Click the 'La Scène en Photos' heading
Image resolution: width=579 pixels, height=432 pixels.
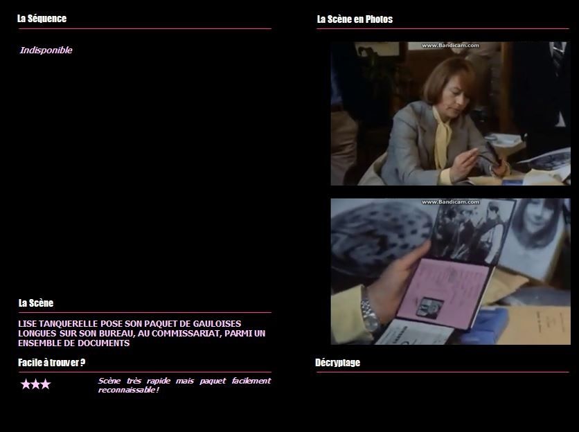pyautogui.click(x=355, y=19)
